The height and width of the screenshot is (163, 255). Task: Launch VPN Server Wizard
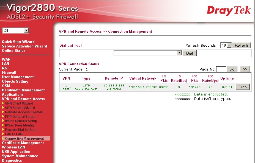20,108
